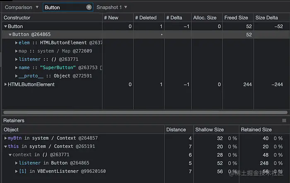Click the Button class filter field

(x=64, y=7)
